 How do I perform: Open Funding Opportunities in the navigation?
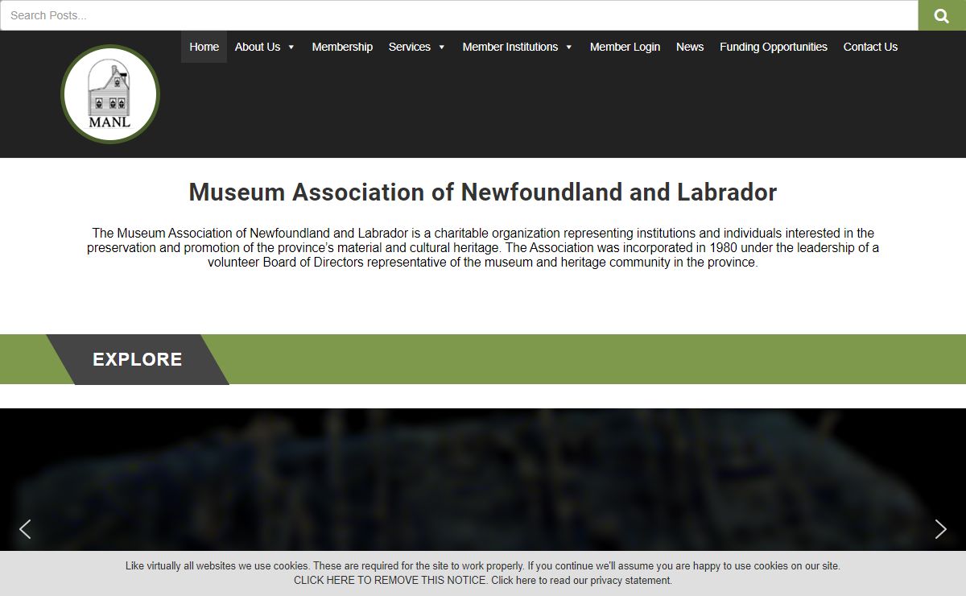[x=774, y=47]
